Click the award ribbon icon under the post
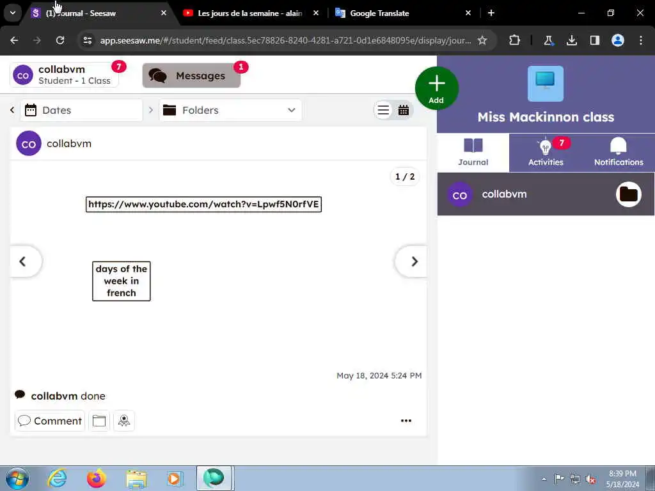The image size is (655, 491). point(124,421)
